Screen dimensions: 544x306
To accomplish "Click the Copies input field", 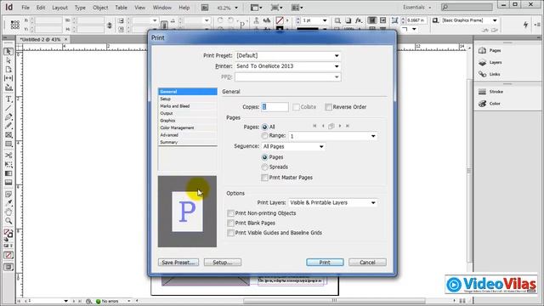I will 275,107.
